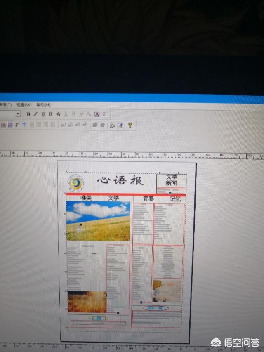Toggle Underline text formatting

(43, 114)
